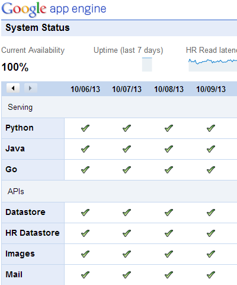Image resolution: width=237 pixels, height=285 pixels.
Task: Open the HR Datastore API row label
Action: pyautogui.click(x=33, y=233)
